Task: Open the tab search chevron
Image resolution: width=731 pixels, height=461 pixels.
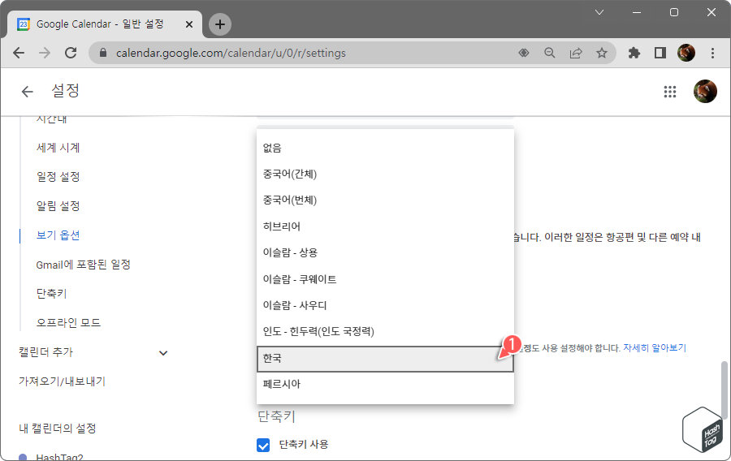Action: pyautogui.click(x=599, y=12)
